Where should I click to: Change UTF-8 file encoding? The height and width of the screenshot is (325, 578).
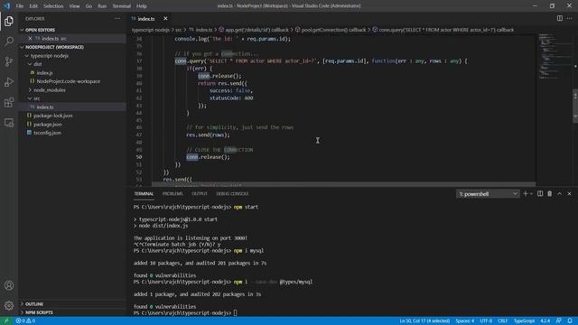point(486,321)
